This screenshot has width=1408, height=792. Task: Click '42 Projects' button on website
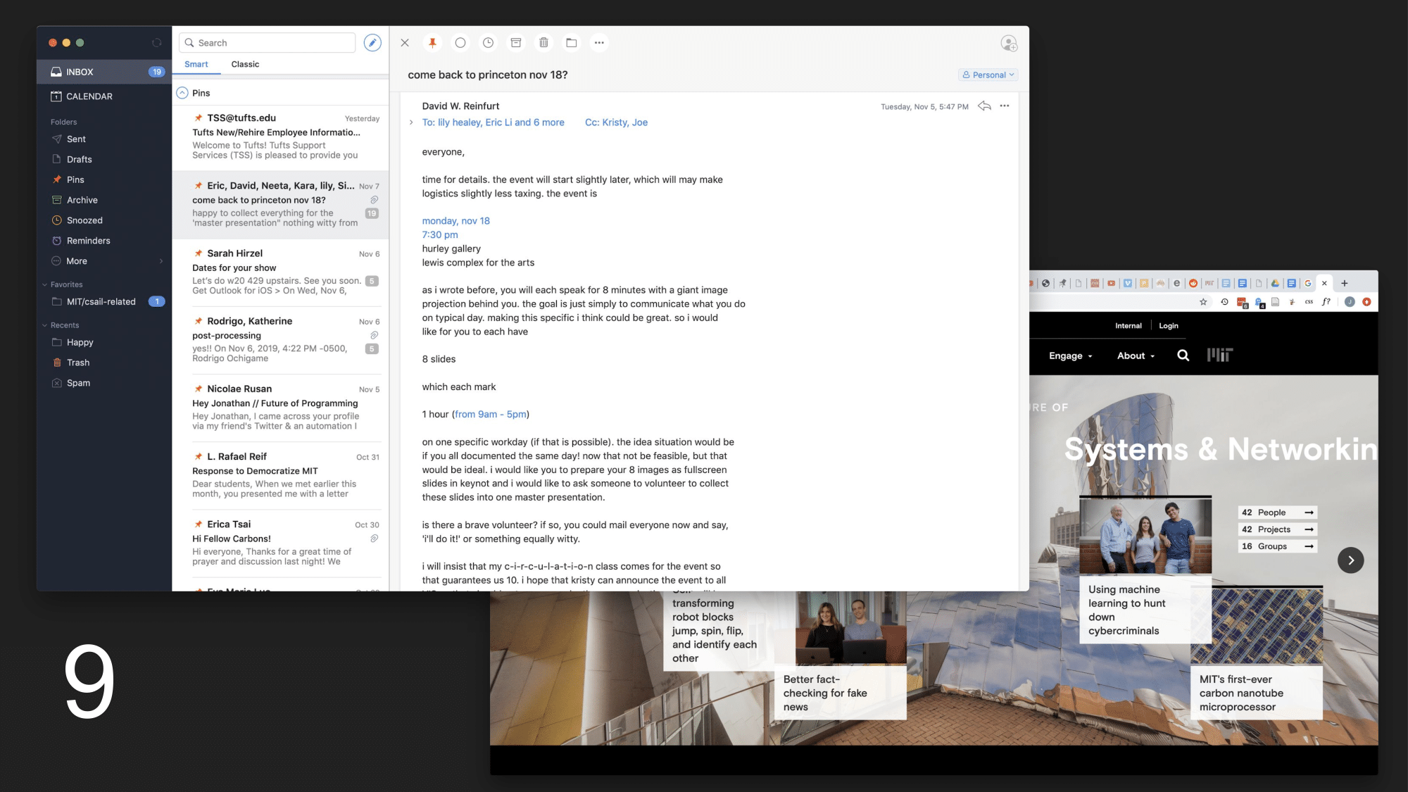click(x=1278, y=529)
